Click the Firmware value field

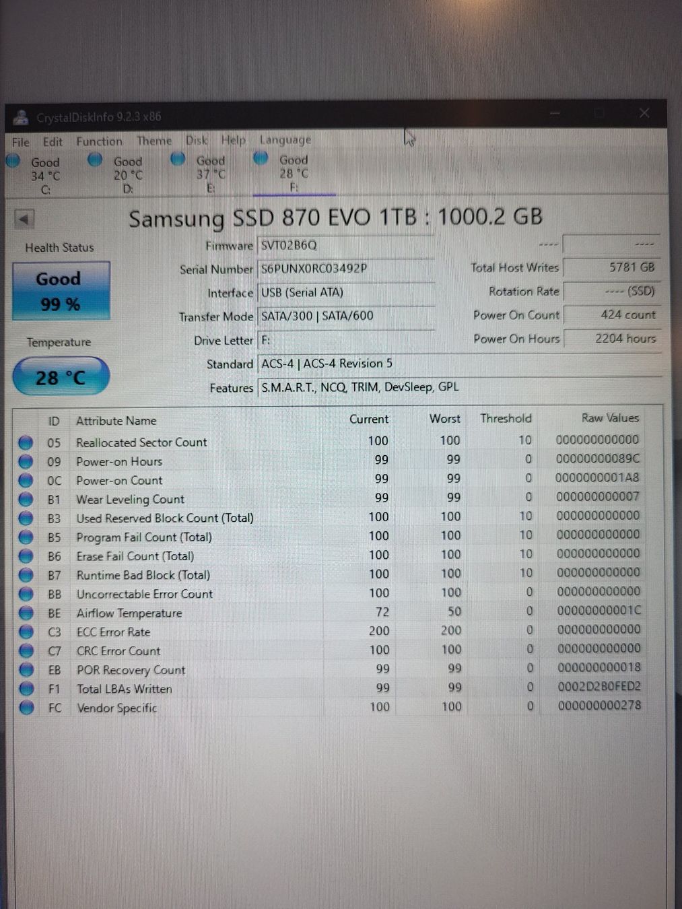[x=347, y=245]
